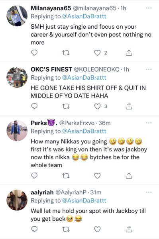159x239 pixels.
Task: Open more options on Perks tweet
Action: [x=149, y=123]
